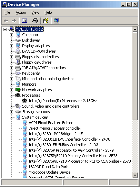Select Intel(R) 82801 PCI Bridge - 244E
140x187 pixels.
point(56,134)
